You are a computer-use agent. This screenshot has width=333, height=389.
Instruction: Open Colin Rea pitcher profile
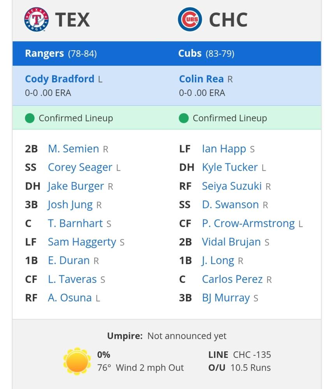pyautogui.click(x=201, y=79)
